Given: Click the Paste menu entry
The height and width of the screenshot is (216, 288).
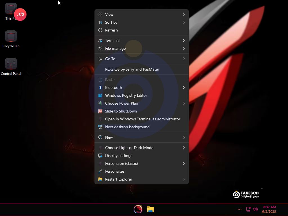Looking at the screenshot, I should pos(142,80).
